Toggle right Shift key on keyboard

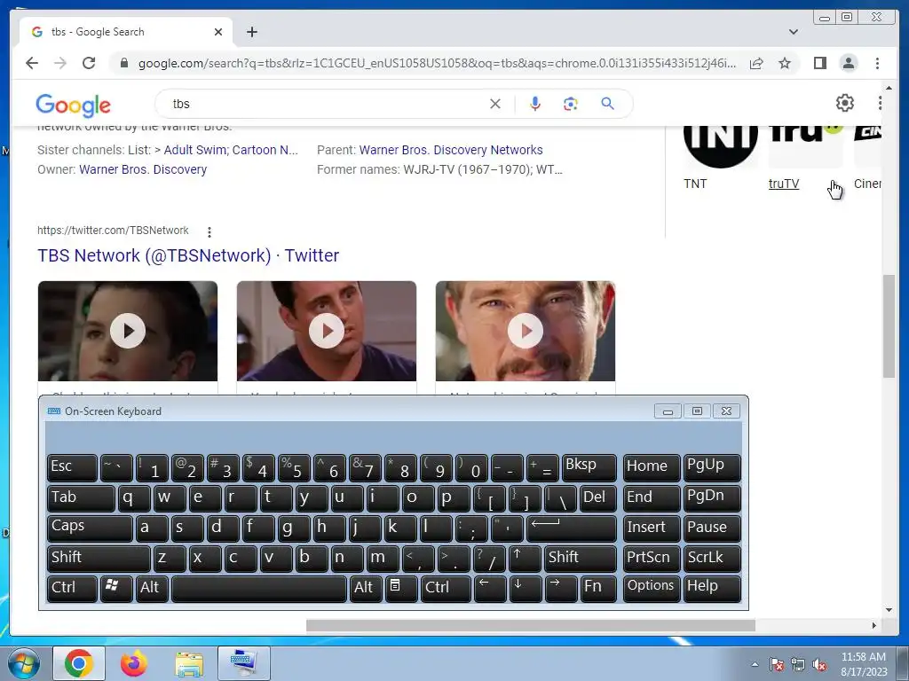point(580,559)
